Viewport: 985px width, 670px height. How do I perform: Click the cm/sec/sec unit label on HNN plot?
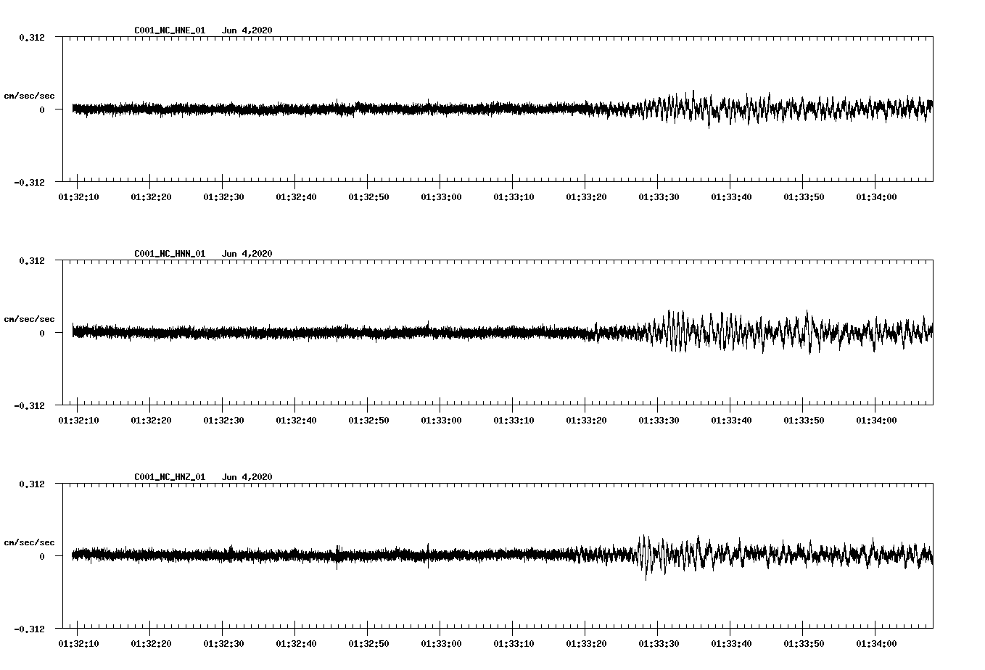pos(30,319)
